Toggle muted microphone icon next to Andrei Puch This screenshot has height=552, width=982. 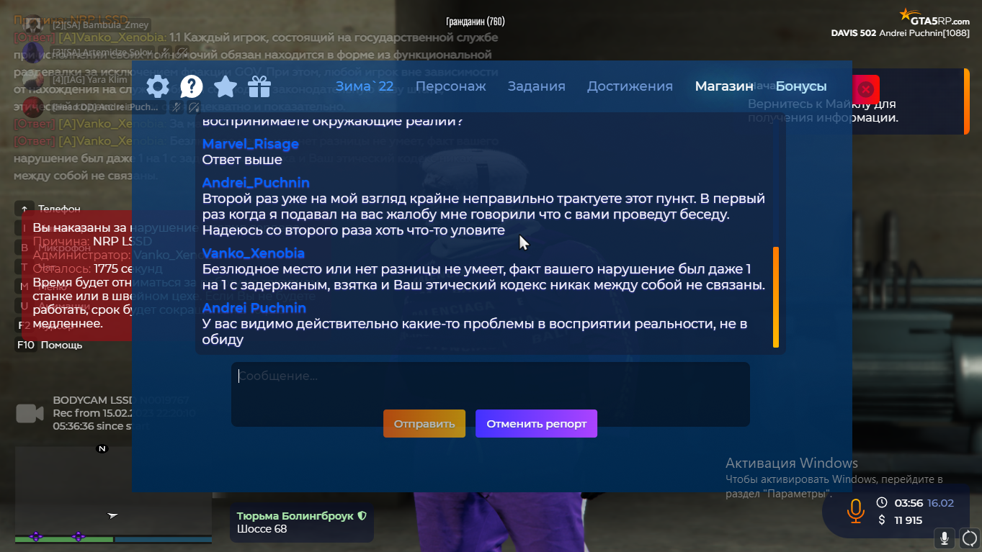tap(175, 107)
